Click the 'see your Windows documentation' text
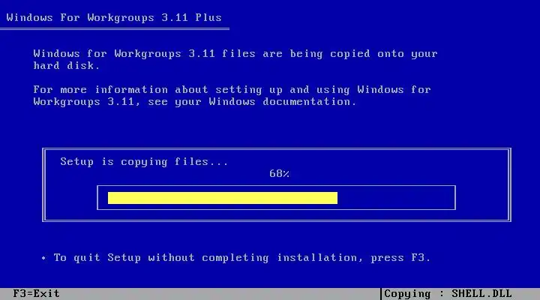 (252, 101)
